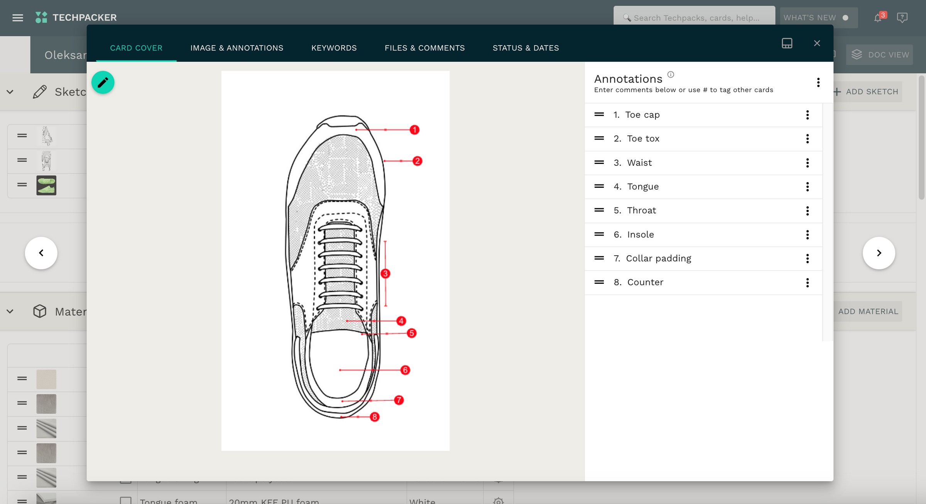The height and width of the screenshot is (504, 926).
Task: Collapse the Materials section chevron
Action: (10, 311)
